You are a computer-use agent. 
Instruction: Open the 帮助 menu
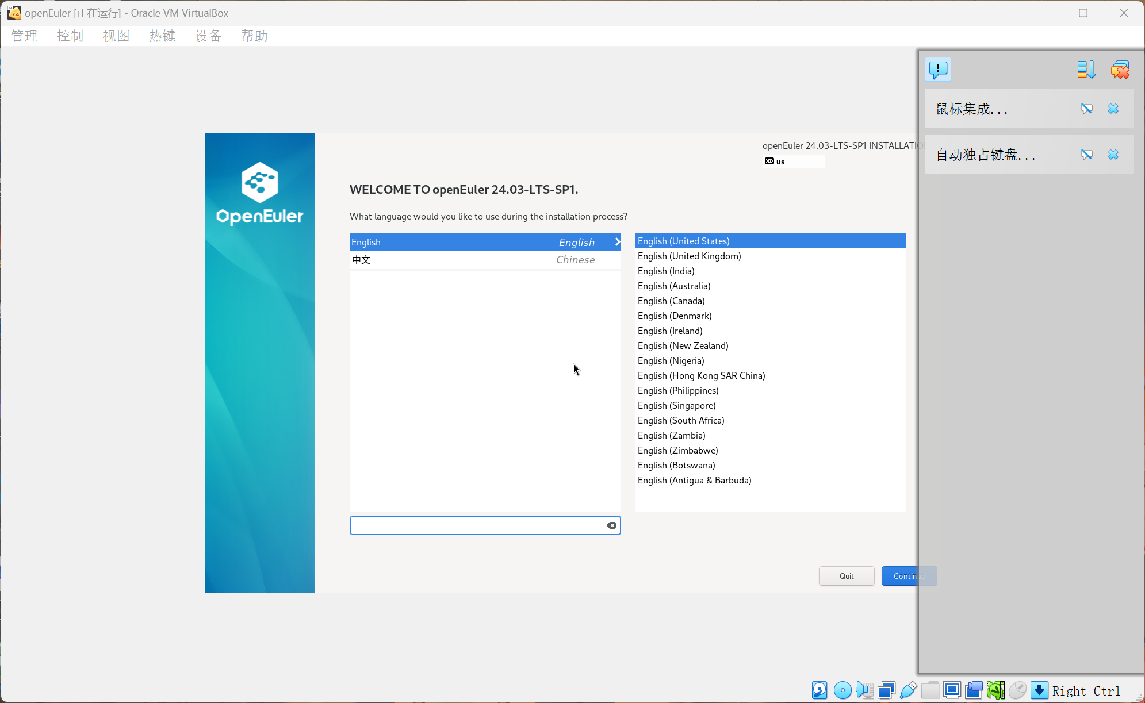click(x=254, y=36)
